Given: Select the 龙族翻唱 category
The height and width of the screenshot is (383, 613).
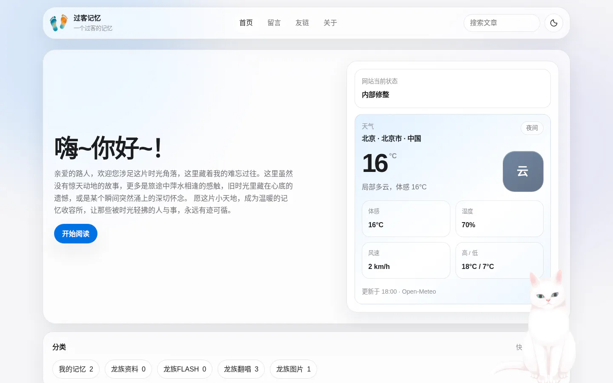Looking at the screenshot, I should 241,369.
